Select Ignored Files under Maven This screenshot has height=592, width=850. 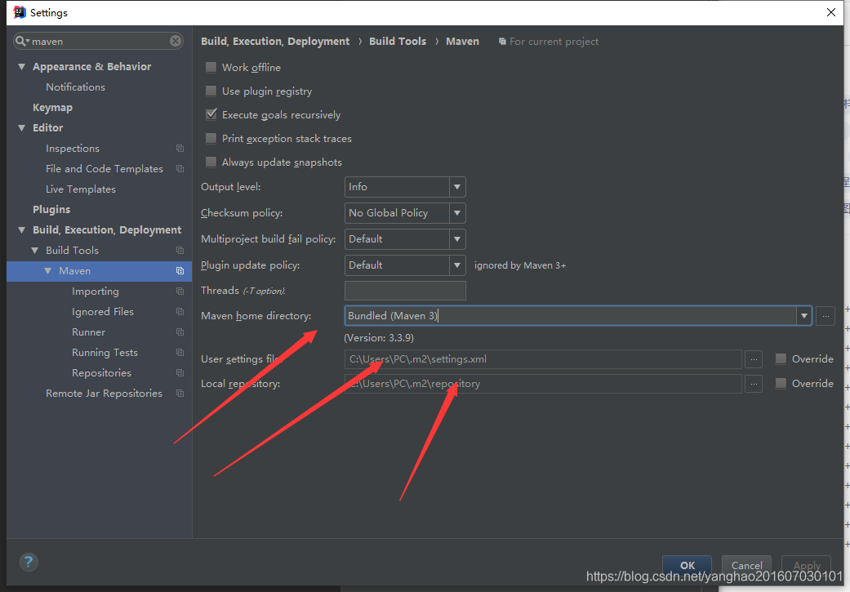coord(102,312)
